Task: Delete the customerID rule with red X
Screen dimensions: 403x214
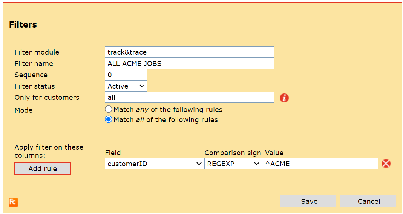Action: coord(386,164)
